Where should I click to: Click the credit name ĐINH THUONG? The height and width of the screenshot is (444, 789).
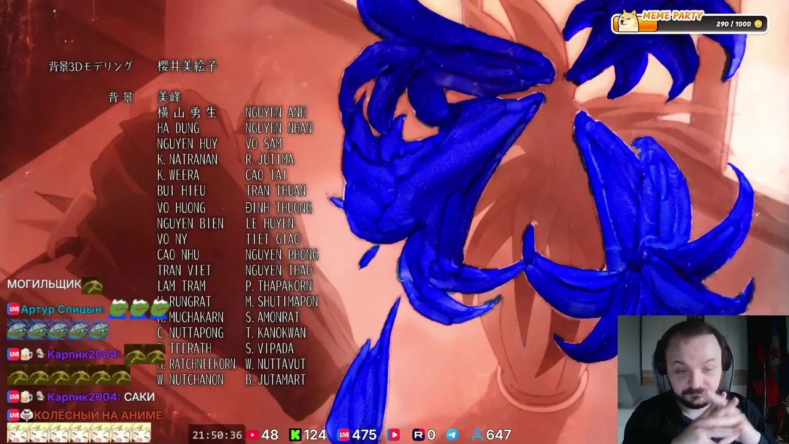(x=279, y=208)
